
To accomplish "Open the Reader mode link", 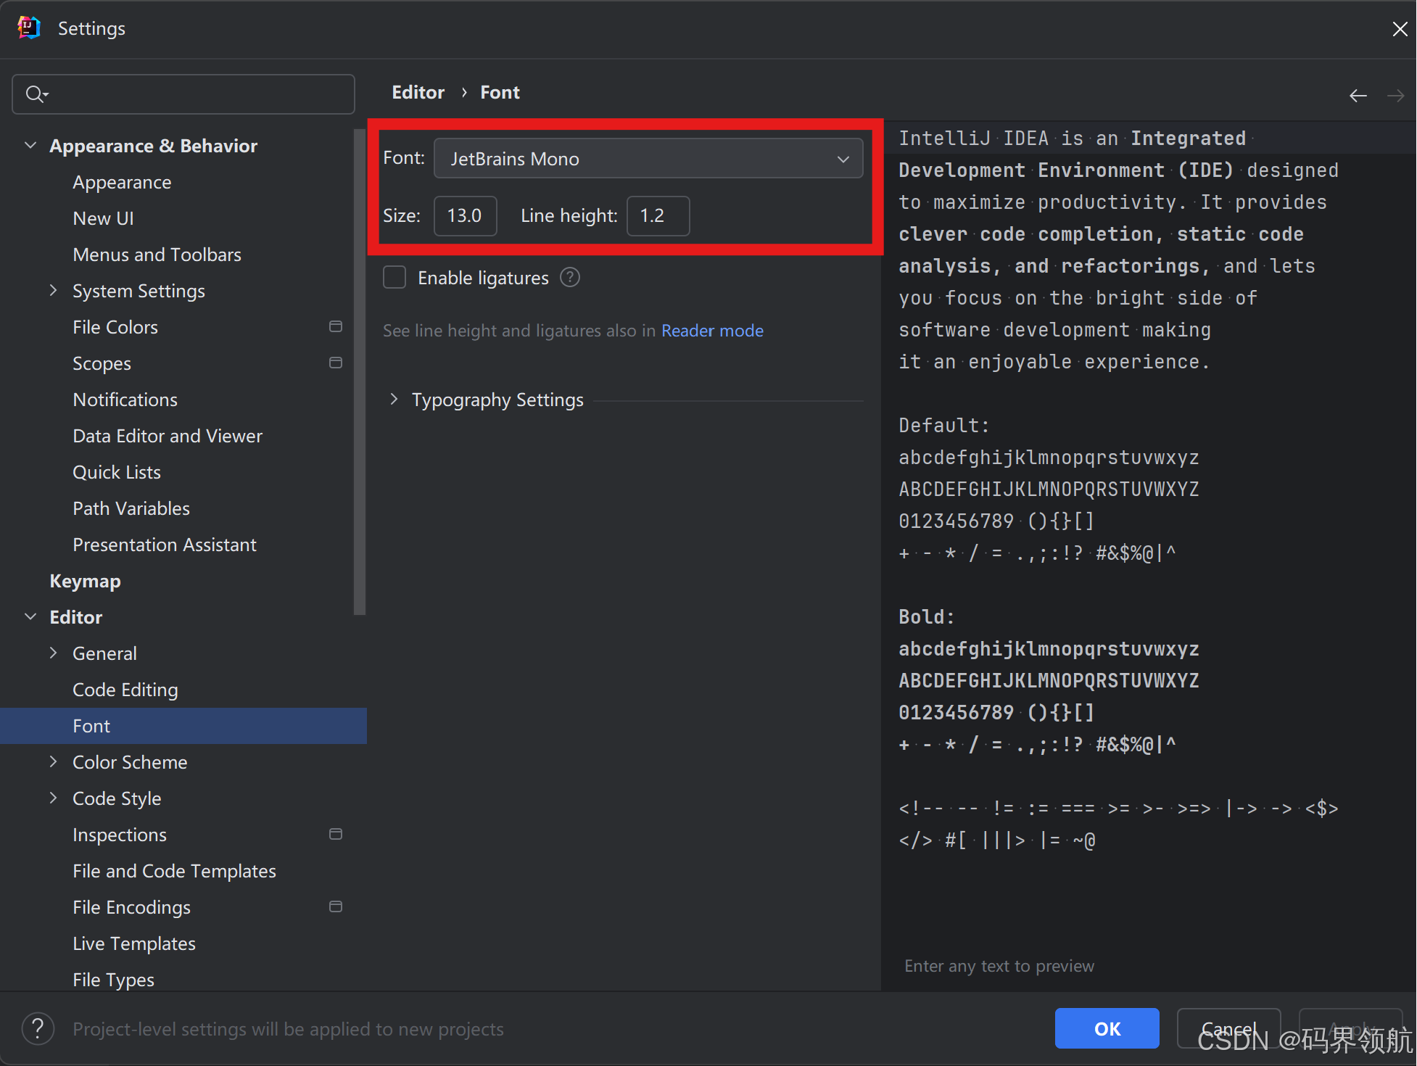I will (x=712, y=331).
